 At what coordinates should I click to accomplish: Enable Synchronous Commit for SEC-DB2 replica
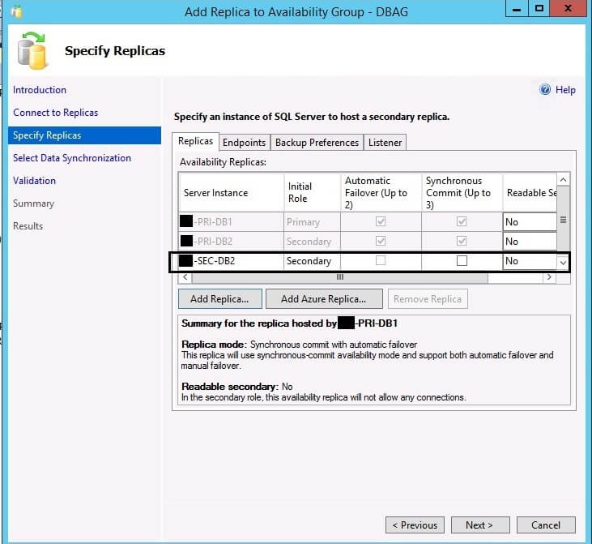pyautogui.click(x=462, y=261)
